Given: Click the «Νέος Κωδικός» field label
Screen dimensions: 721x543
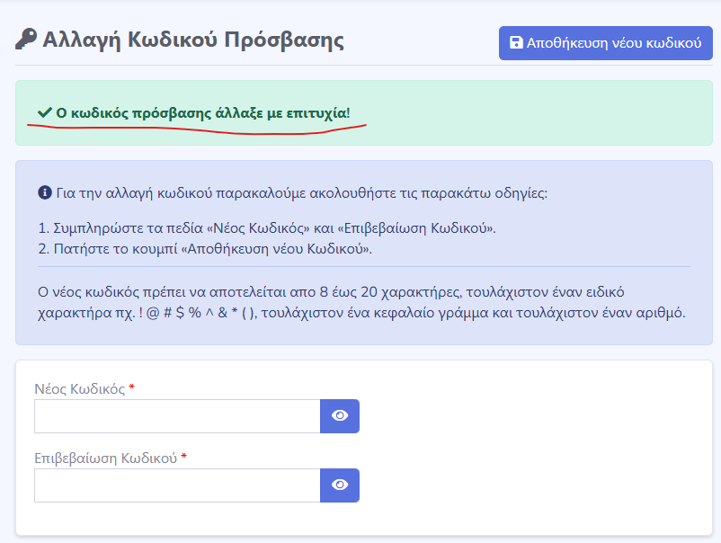Looking at the screenshot, I should point(79,388).
